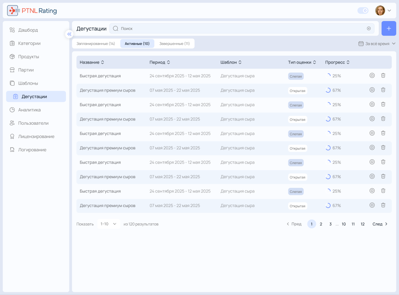
Task: Select the Активные (10) tab
Action: (137, 44)
